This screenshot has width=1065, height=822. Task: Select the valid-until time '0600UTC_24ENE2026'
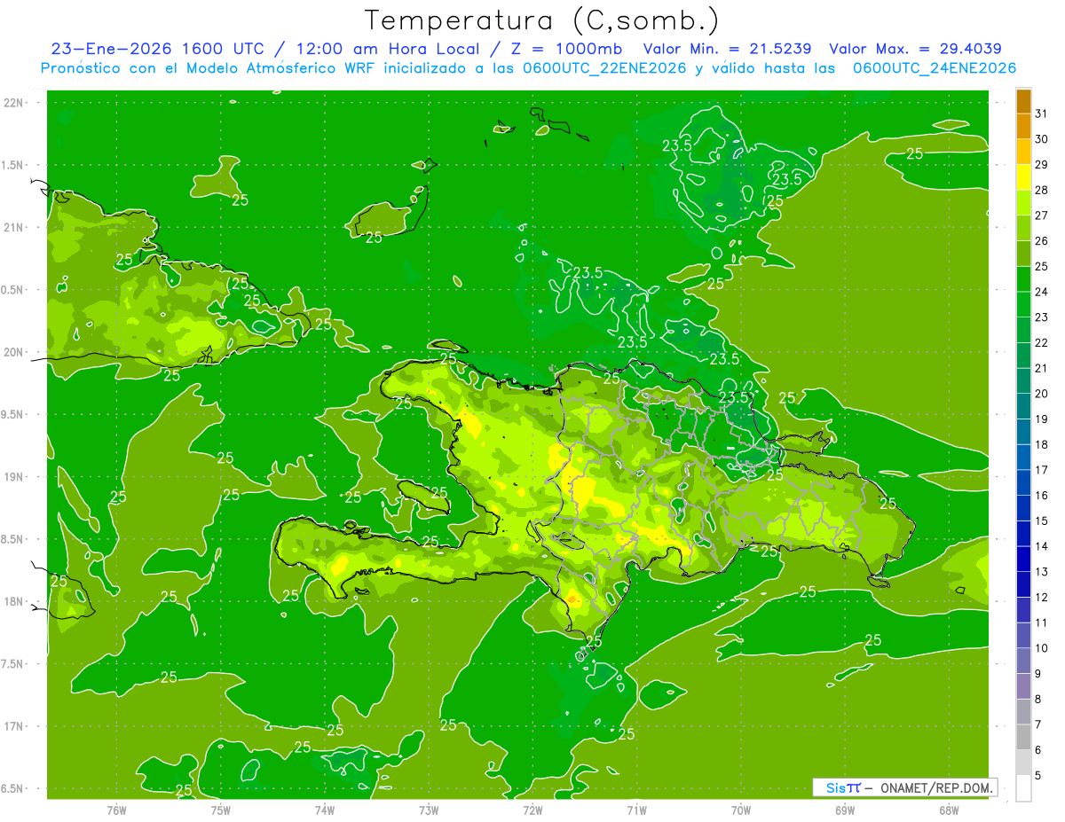[x=935, y=68]
